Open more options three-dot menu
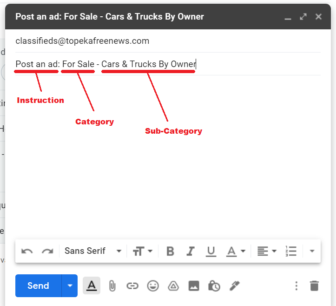This screenshot has width=336, height=306. 296,286
